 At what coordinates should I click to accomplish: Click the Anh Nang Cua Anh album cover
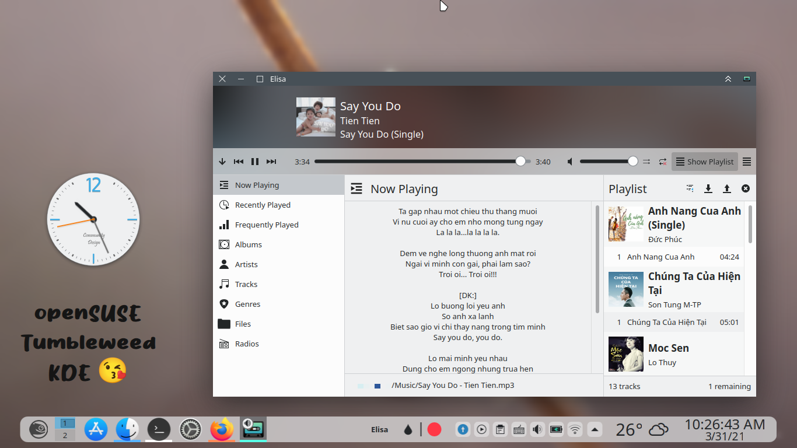click(x=626, y=224)
